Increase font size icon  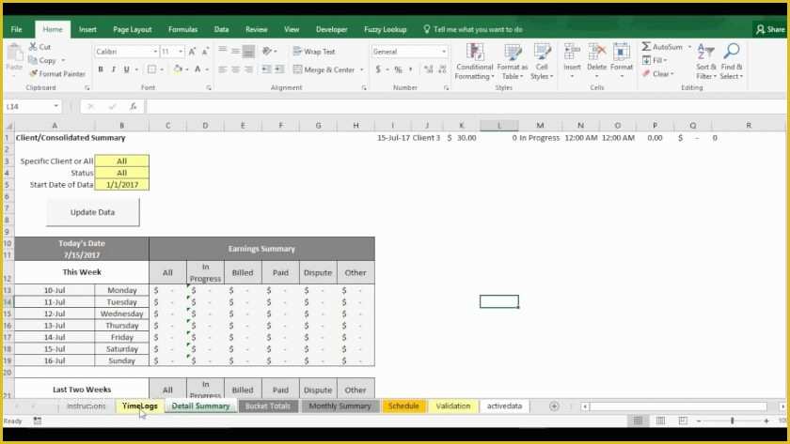[x=192, y=52]
